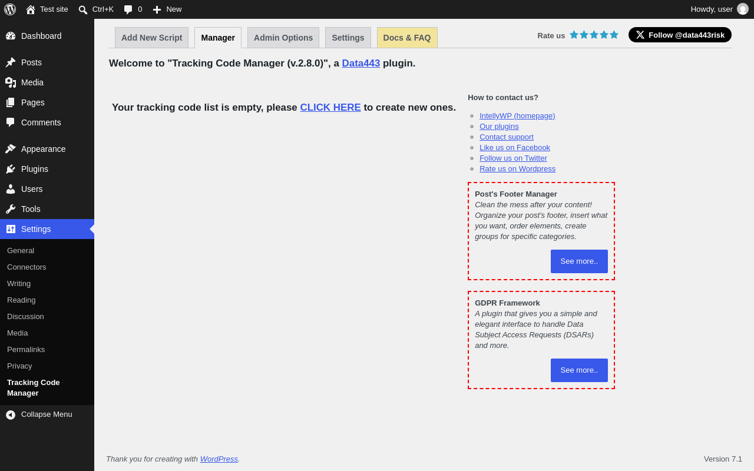The width and height of the screenshot is (754, 471).
Task: Switch to the Add New Script tab
Action: [x=152, y=38]
